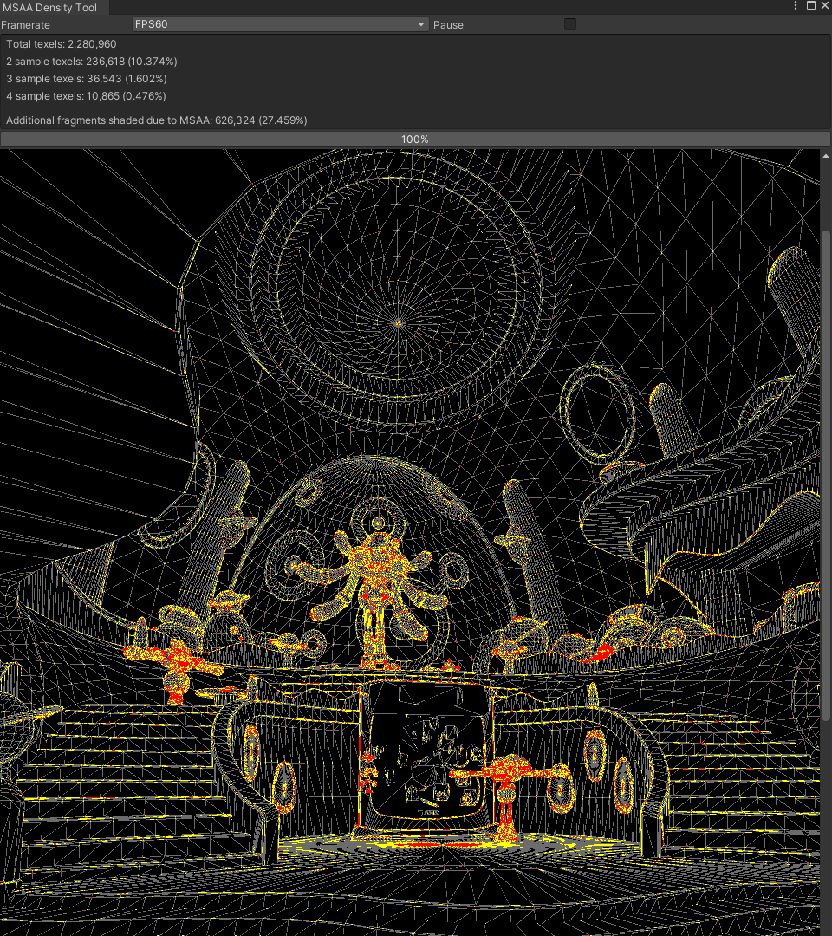
Task: Click the Framerate label
Action: (25, 25)
